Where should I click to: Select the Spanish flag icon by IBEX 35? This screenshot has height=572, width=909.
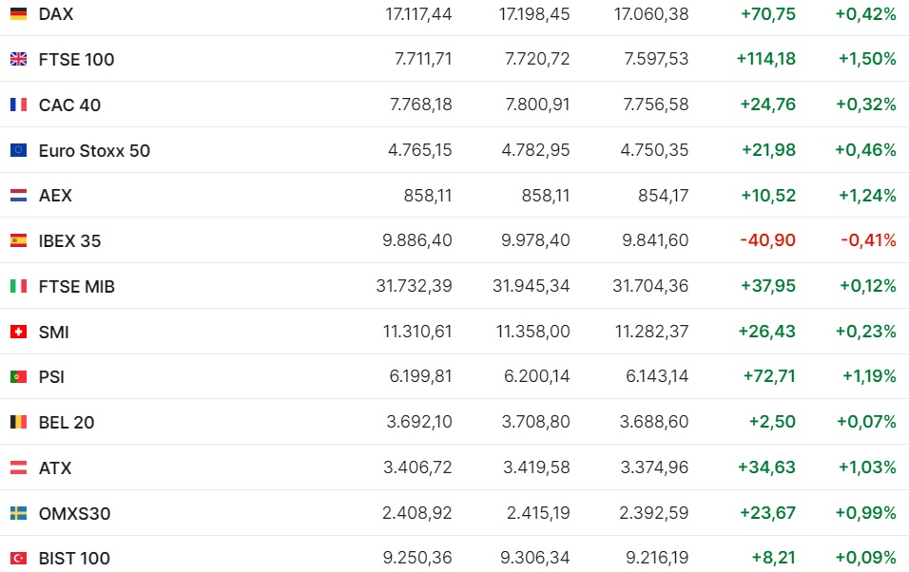pos(19,240)
